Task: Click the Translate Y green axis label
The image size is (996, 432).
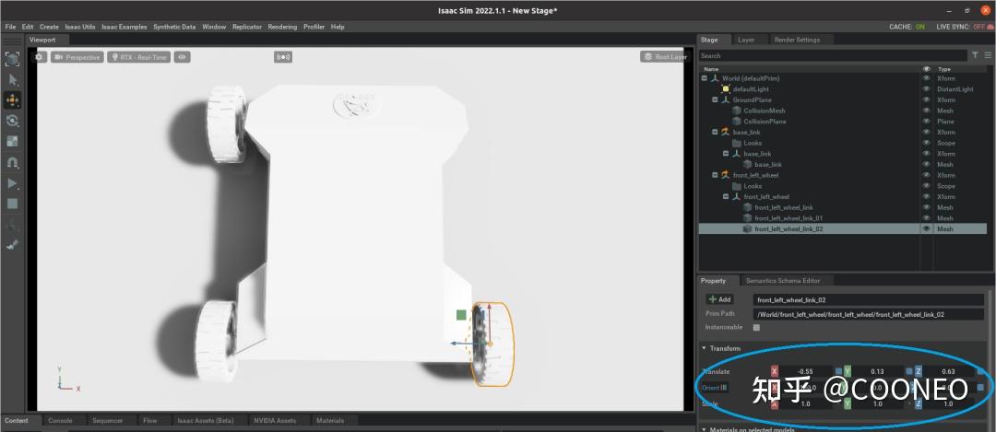Action: point(848,371)
